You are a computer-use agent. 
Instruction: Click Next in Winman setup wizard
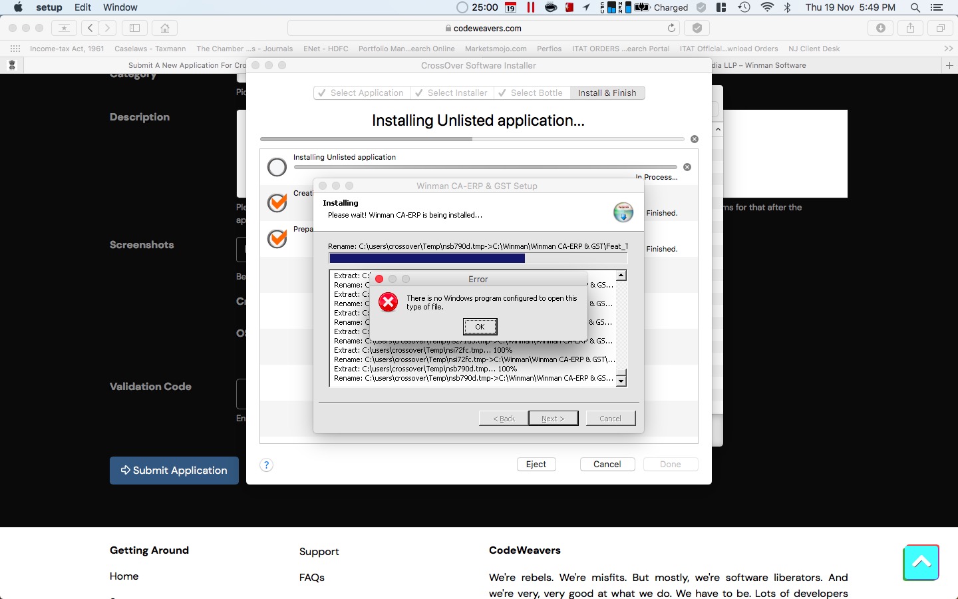(553, 418)
